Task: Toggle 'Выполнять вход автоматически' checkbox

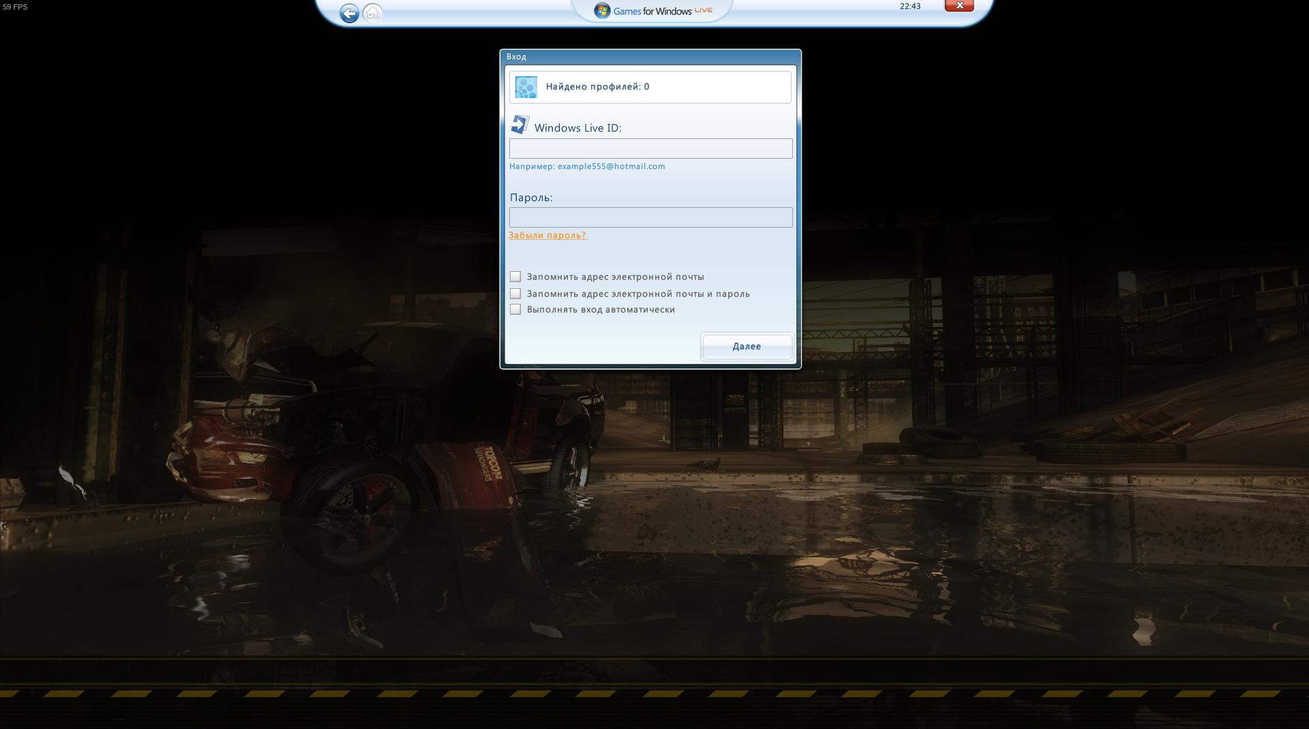Action: [515, 309]
